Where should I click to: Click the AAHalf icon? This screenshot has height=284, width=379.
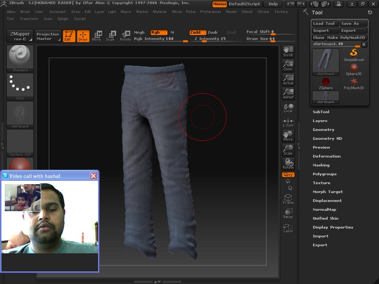click(288, 94)
